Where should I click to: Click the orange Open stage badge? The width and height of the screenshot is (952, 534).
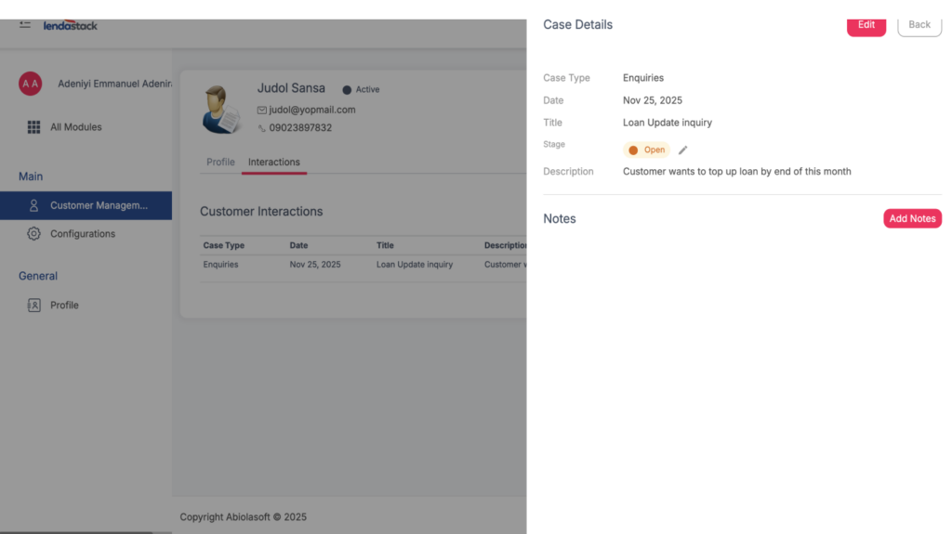click(646, 150)
